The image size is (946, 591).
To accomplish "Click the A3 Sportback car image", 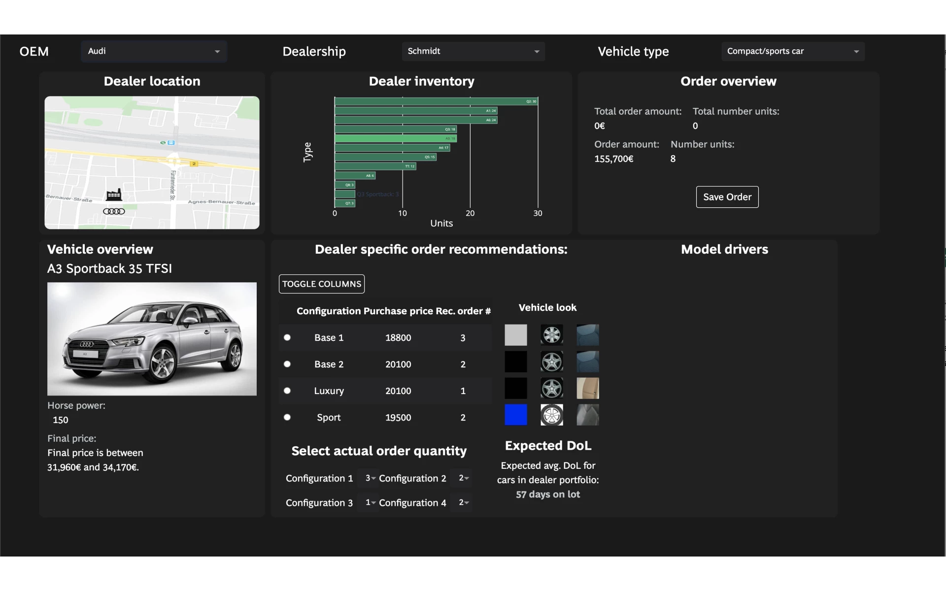I will [x=152, y=339].
